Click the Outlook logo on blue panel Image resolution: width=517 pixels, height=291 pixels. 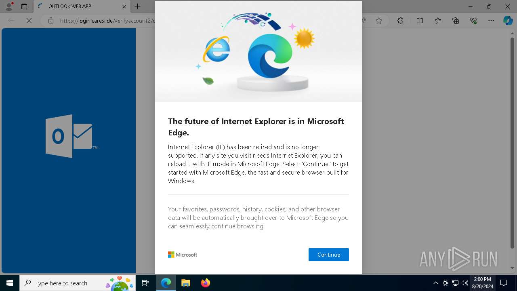(x=71, y=136)
